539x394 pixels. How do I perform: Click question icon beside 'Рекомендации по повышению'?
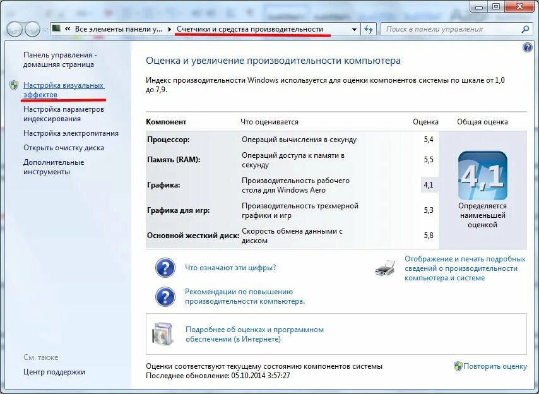[x=165, y=296]
